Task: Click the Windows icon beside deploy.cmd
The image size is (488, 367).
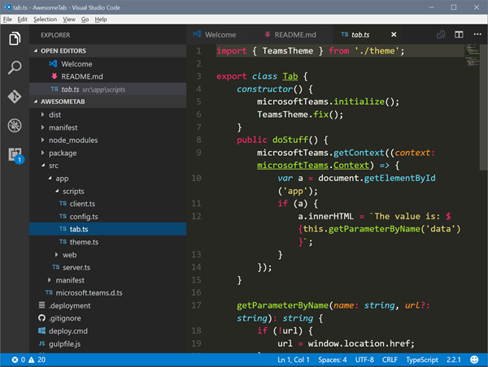Action: coord(41,330)
